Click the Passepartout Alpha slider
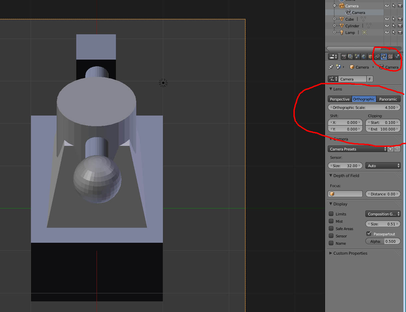Viewport: 406px width, 312px height. tap(383, 241)
